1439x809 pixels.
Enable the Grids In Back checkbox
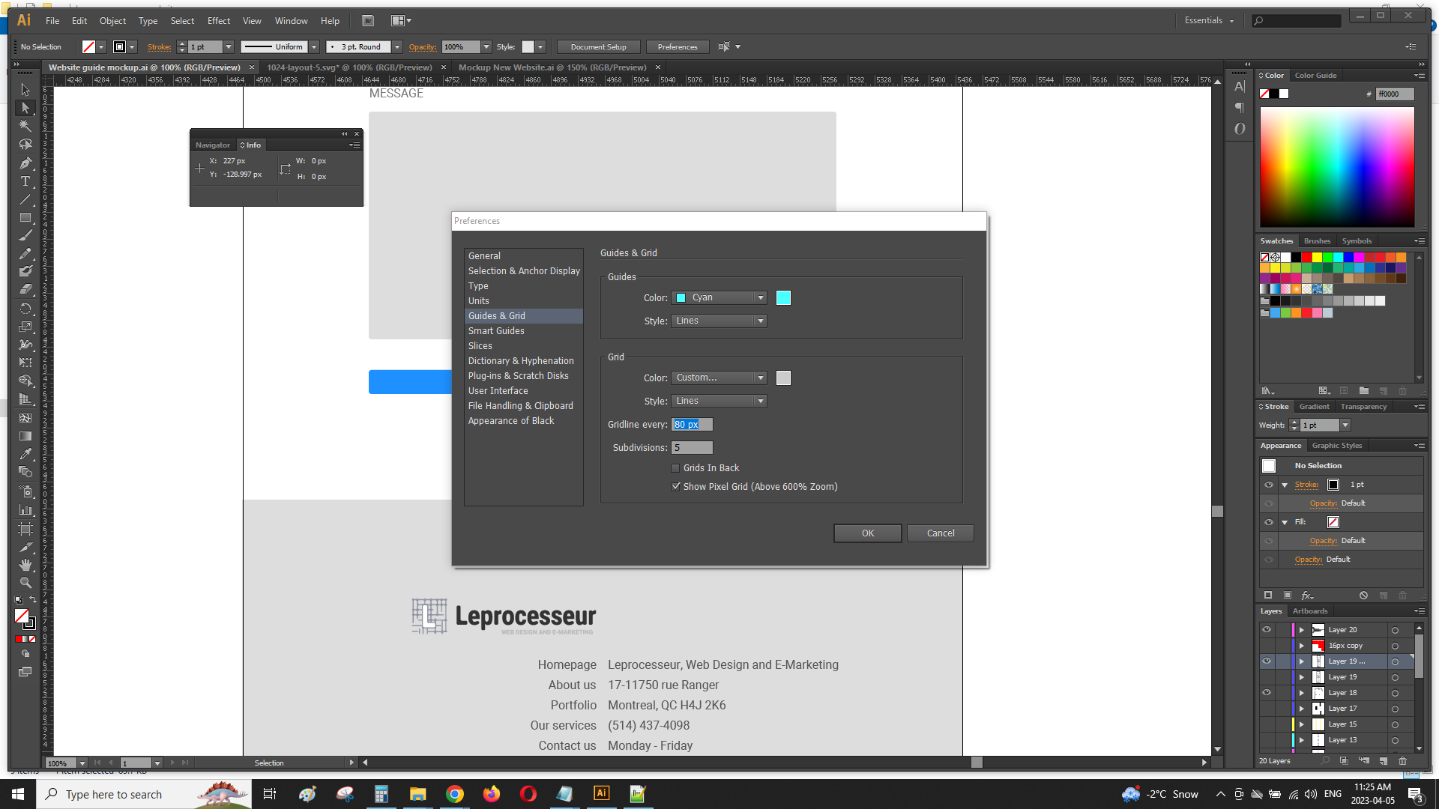click(675, 468)
